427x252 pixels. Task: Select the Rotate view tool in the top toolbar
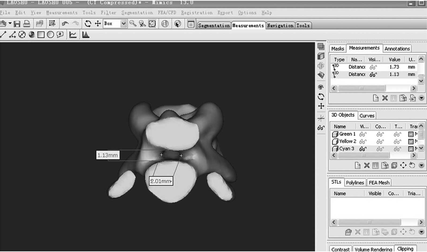point(88,24)
